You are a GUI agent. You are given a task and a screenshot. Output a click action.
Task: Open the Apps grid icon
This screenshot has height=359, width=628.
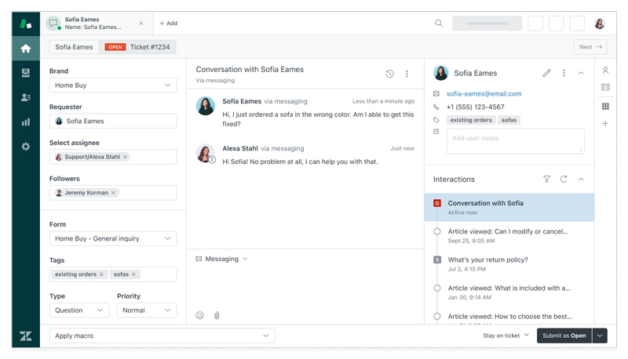605,107
